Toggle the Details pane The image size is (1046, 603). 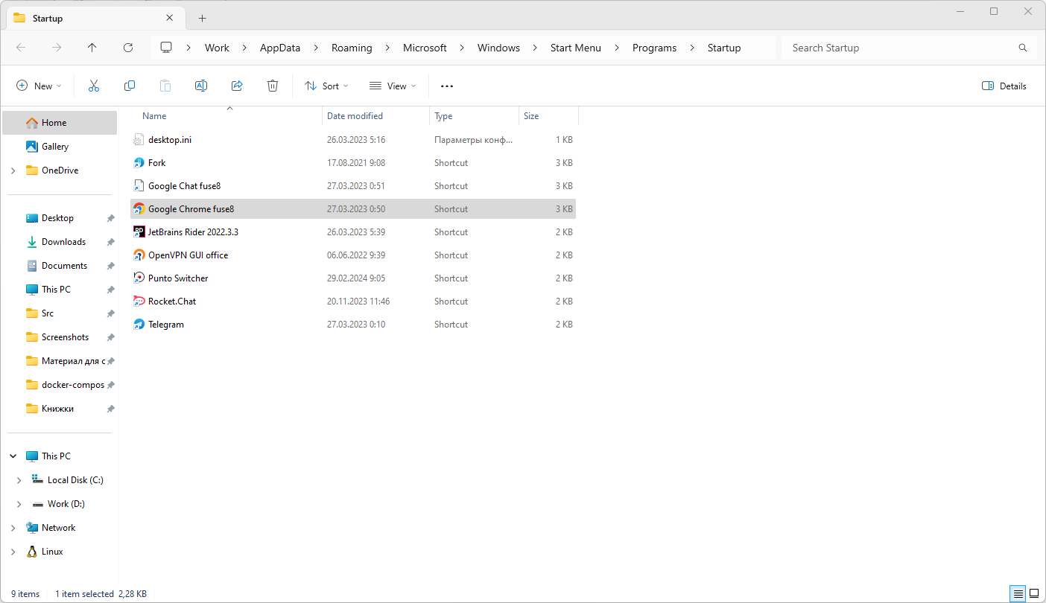tap(1004, 86)
